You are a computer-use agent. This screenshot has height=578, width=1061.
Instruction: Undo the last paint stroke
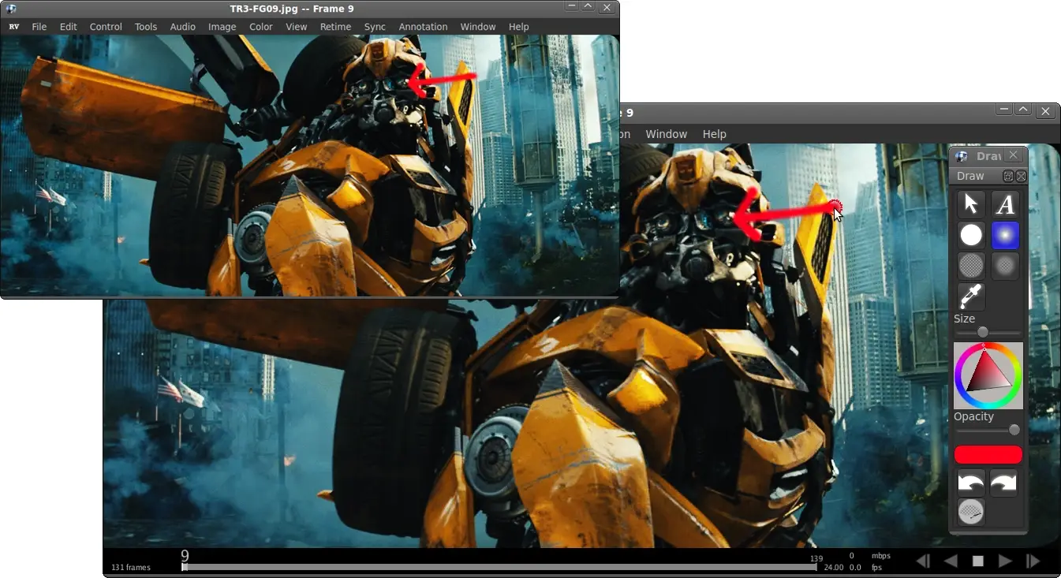point(971,483)
